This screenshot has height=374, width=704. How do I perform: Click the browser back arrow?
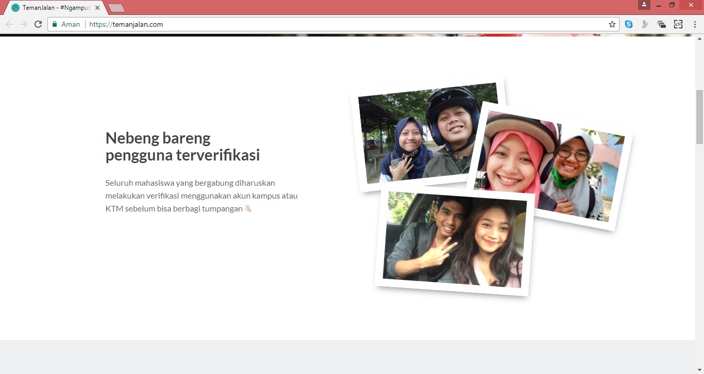tap(9, 24)
